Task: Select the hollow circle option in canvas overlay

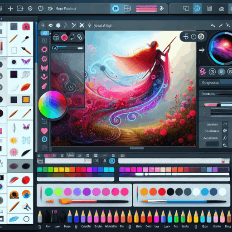Action: coord(193,37)
